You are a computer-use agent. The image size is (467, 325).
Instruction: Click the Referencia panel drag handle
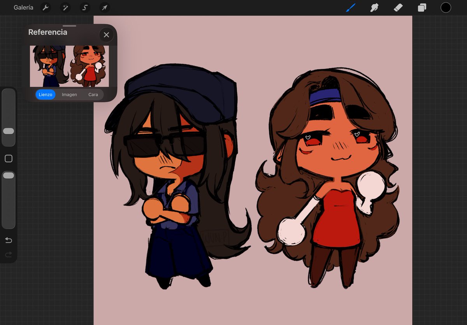click(x=69, y=26)
